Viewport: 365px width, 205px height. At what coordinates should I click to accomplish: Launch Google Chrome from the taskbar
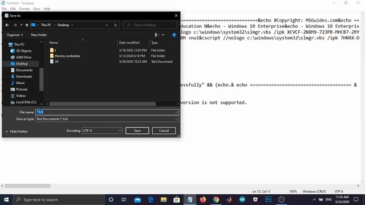coord(216,200)
